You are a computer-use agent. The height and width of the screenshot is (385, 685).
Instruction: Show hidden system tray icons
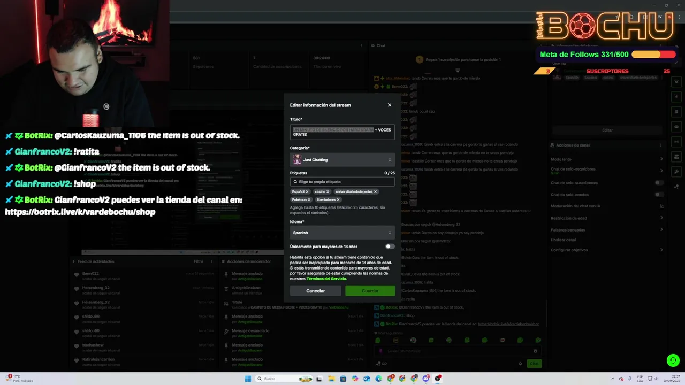pos(612,379)
